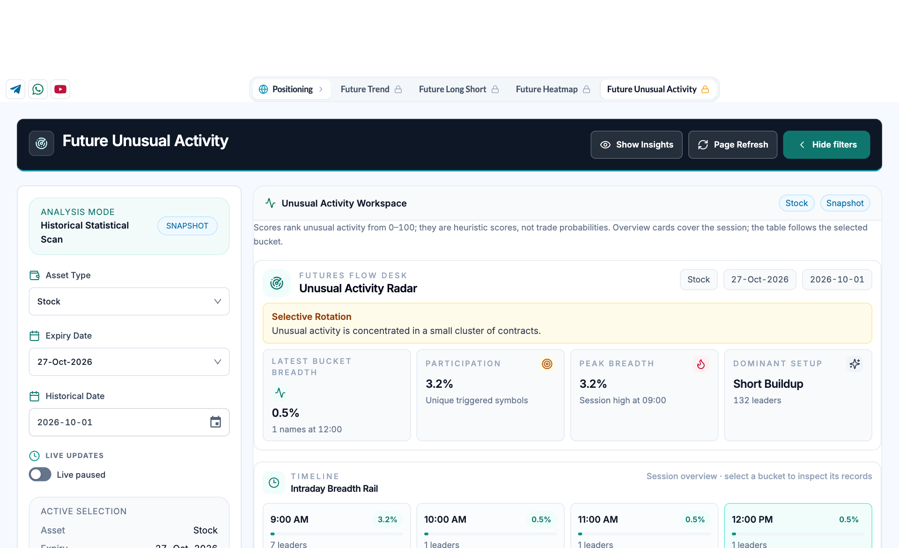Open the Asset Type Stock dropdown
The image size is (899, 548).
click(129, 301)
